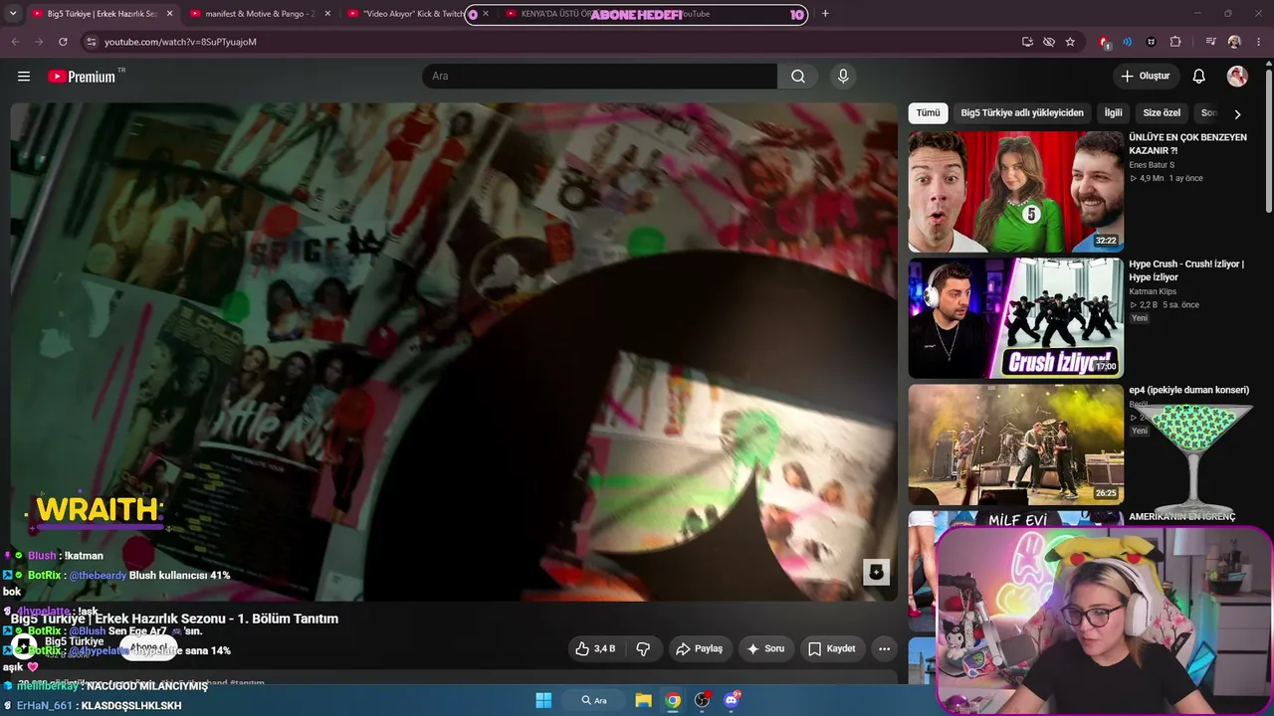Bookmark this page with the star
This screenshot has width=1274, height=716.
[1070, 42]
